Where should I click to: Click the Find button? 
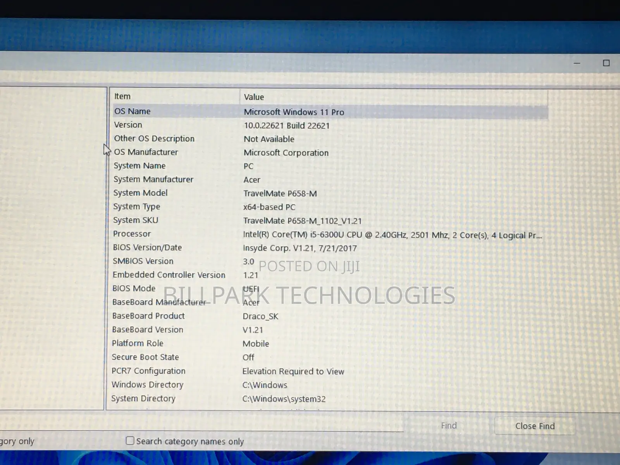449,425
